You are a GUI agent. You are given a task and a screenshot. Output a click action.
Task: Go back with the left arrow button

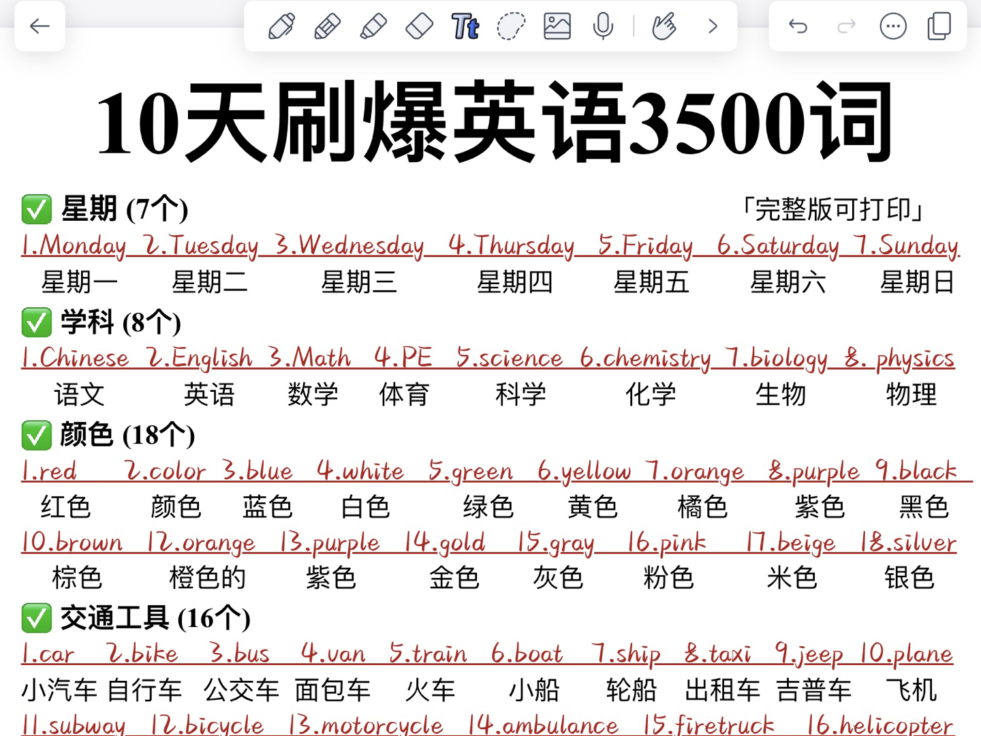point(40,27)
